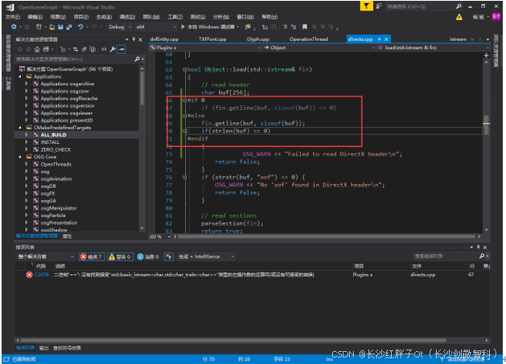
Task: Start debugging with green play icon
Action: coord(183,27)
